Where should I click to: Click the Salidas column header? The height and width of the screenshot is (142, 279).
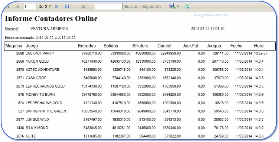(111, 46)
